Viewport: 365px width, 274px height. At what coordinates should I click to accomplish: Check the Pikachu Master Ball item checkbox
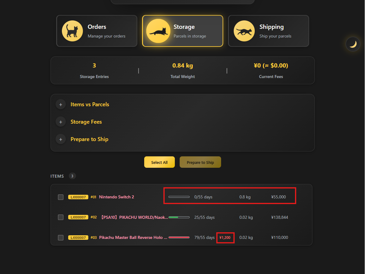(61, 238)
